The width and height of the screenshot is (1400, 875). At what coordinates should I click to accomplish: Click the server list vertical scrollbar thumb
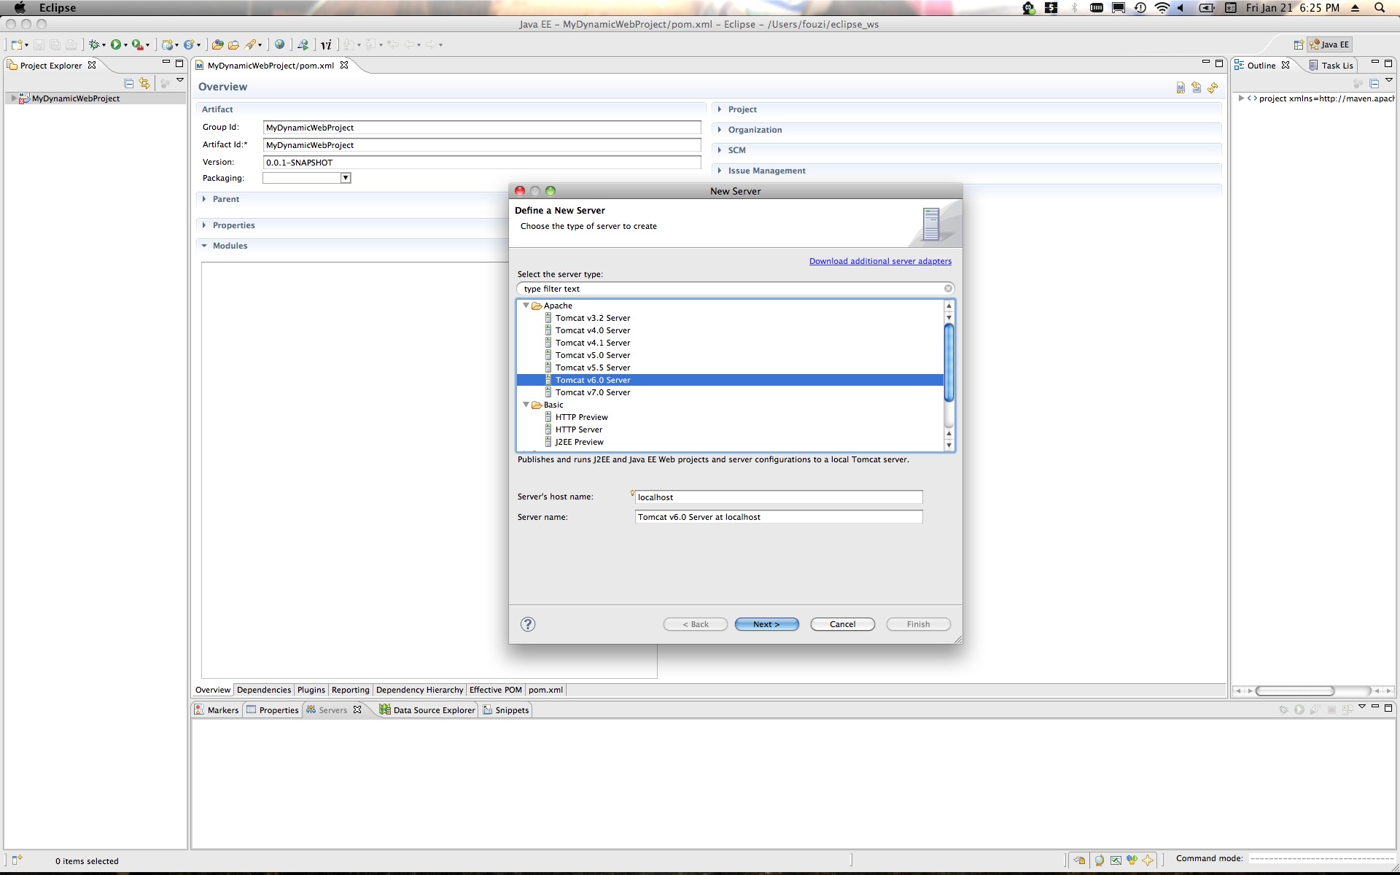[949, 362]
